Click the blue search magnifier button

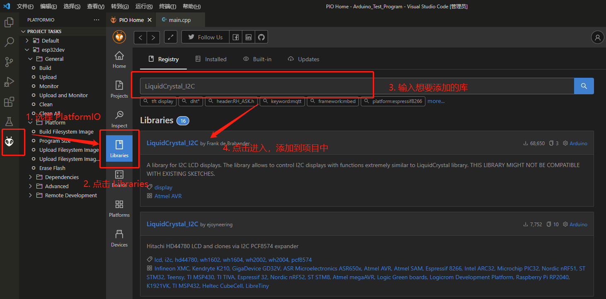(584, 86)
